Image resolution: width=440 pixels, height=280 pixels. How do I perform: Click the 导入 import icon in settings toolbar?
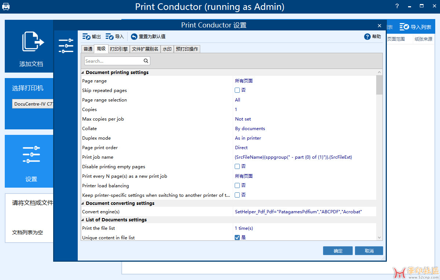pyautogui.click(x=110, y=37)
